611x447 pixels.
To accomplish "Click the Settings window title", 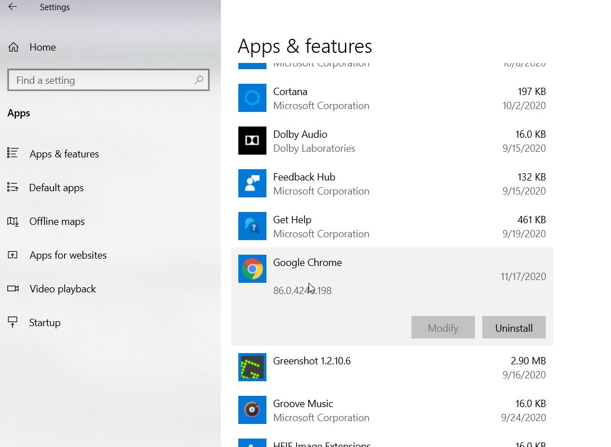I will [x=55, y=7].
